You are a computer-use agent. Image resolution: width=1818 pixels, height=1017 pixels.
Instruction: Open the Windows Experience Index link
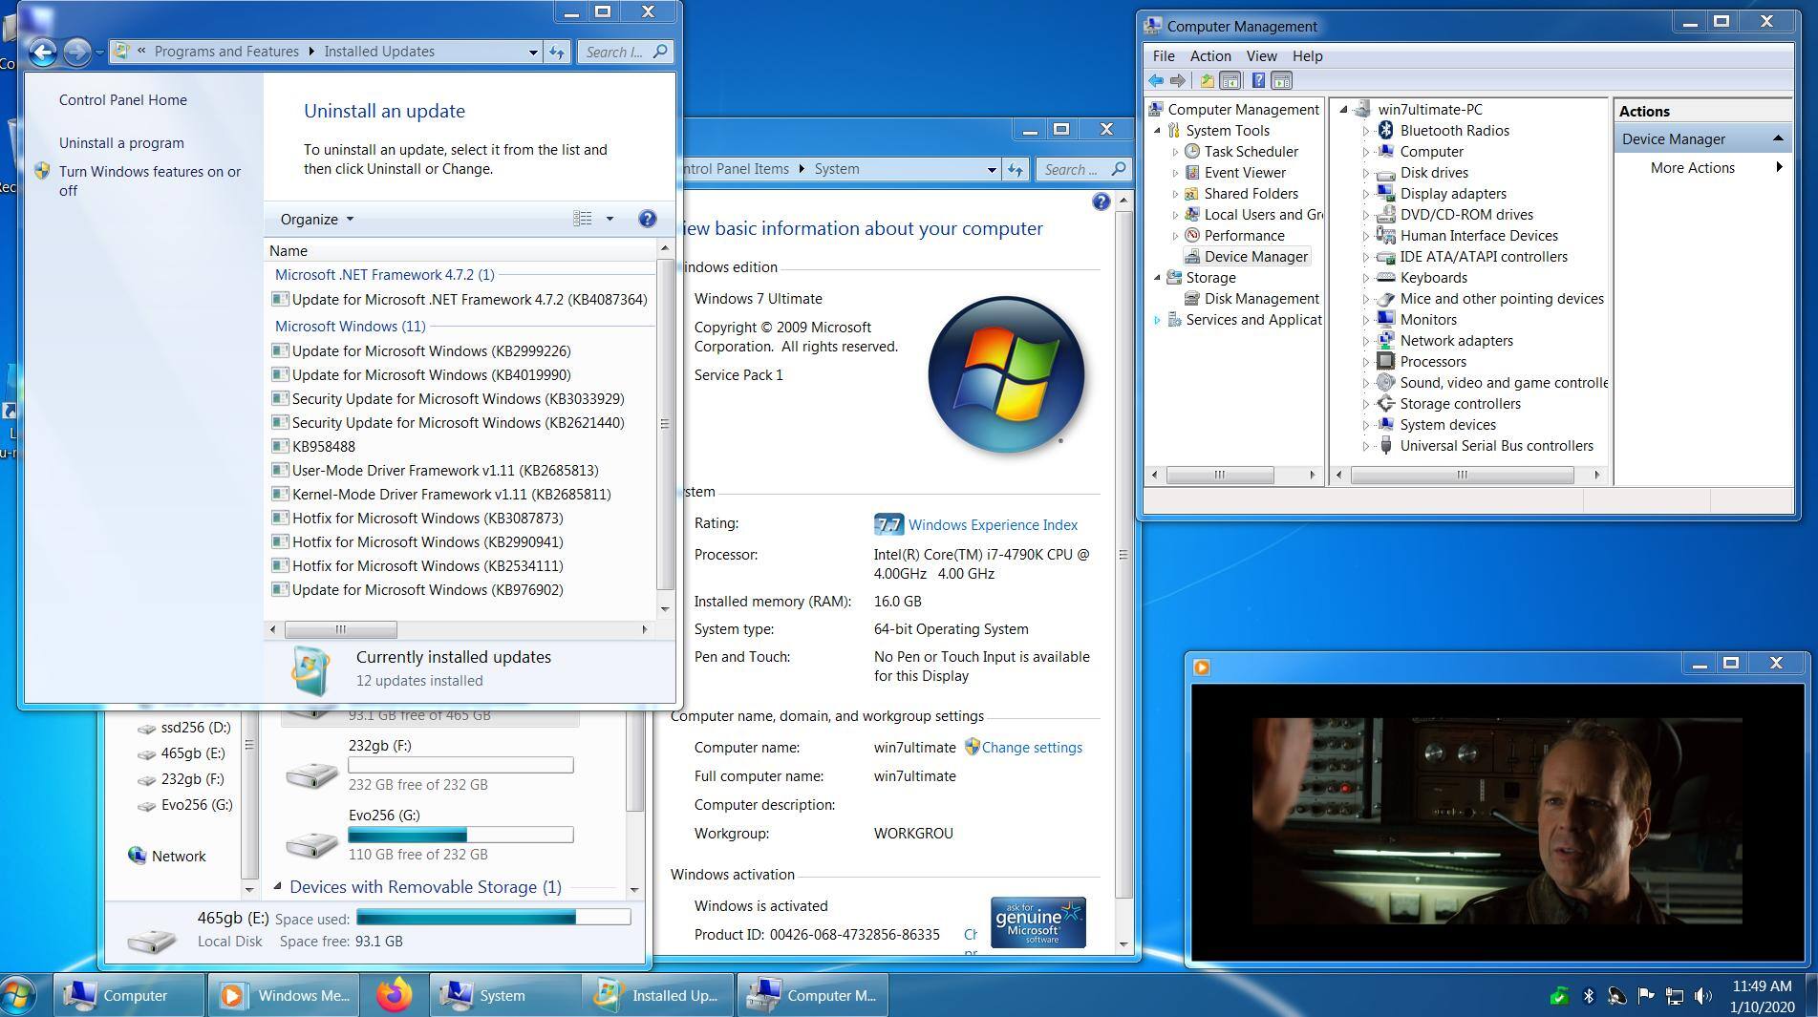992,524
